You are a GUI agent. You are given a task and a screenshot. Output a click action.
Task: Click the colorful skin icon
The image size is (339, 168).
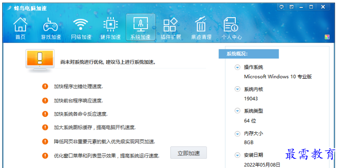327,37
